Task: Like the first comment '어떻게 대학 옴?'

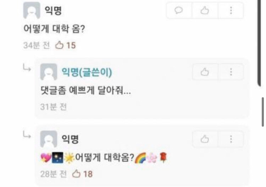Action: pos(205,10)
